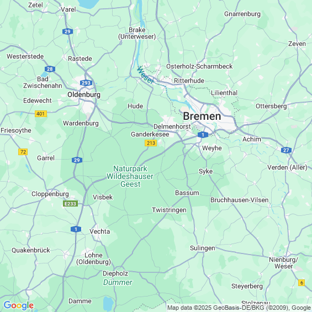312x312 pixels.
Task: Select the Oldenburg city label
Action: [84, 94]
